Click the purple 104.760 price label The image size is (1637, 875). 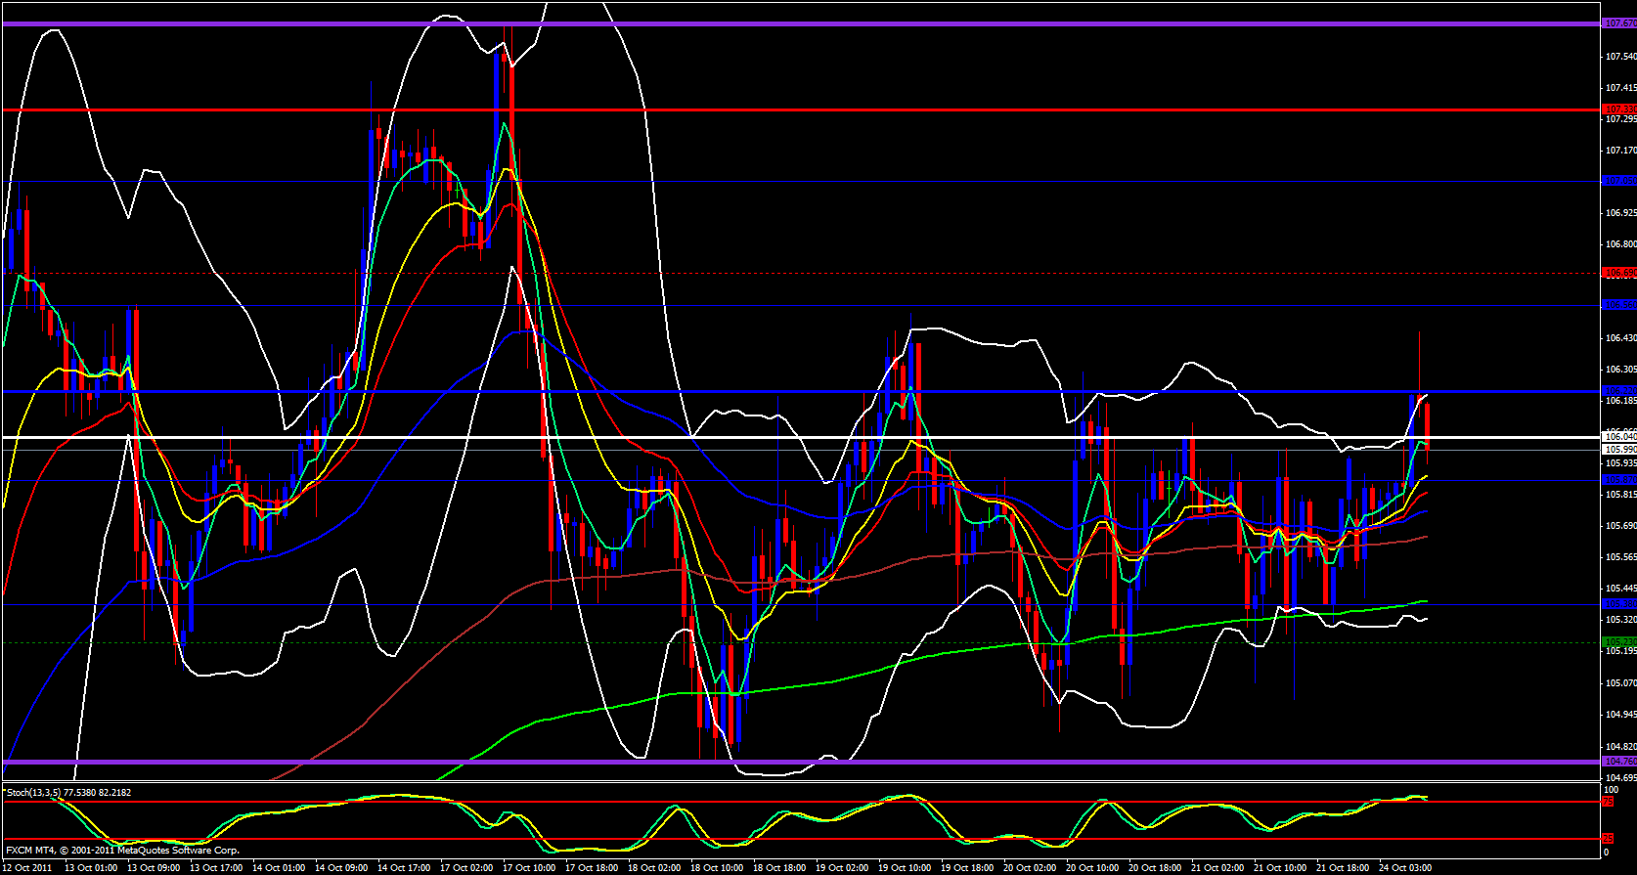pos(1619,762)
